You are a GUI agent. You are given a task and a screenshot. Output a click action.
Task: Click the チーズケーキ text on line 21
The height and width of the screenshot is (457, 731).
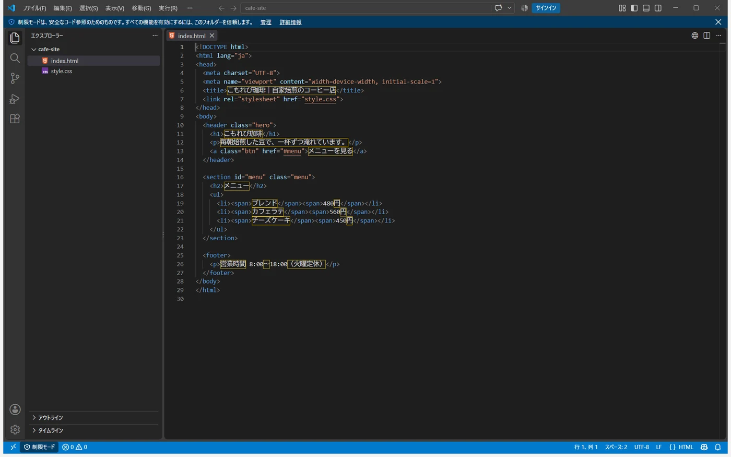(x=271, y=220)
